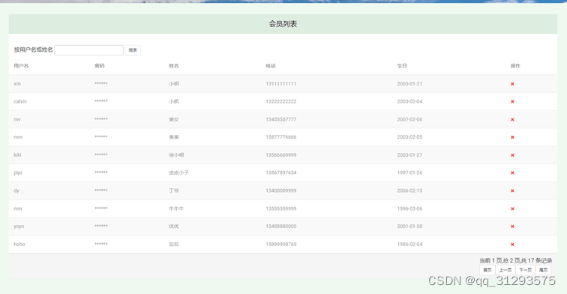Click the name 美美
Screen dimensions: 567x294
coord(173,137)
